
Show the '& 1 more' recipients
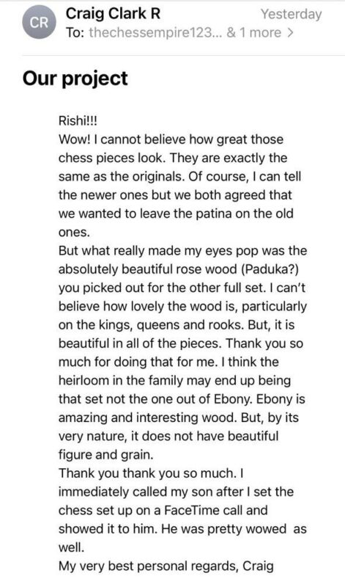coord(253,33)
